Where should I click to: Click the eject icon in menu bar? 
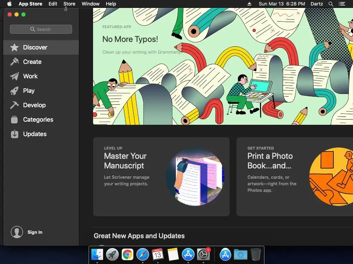pyautogui.click(x=249, y=4)
